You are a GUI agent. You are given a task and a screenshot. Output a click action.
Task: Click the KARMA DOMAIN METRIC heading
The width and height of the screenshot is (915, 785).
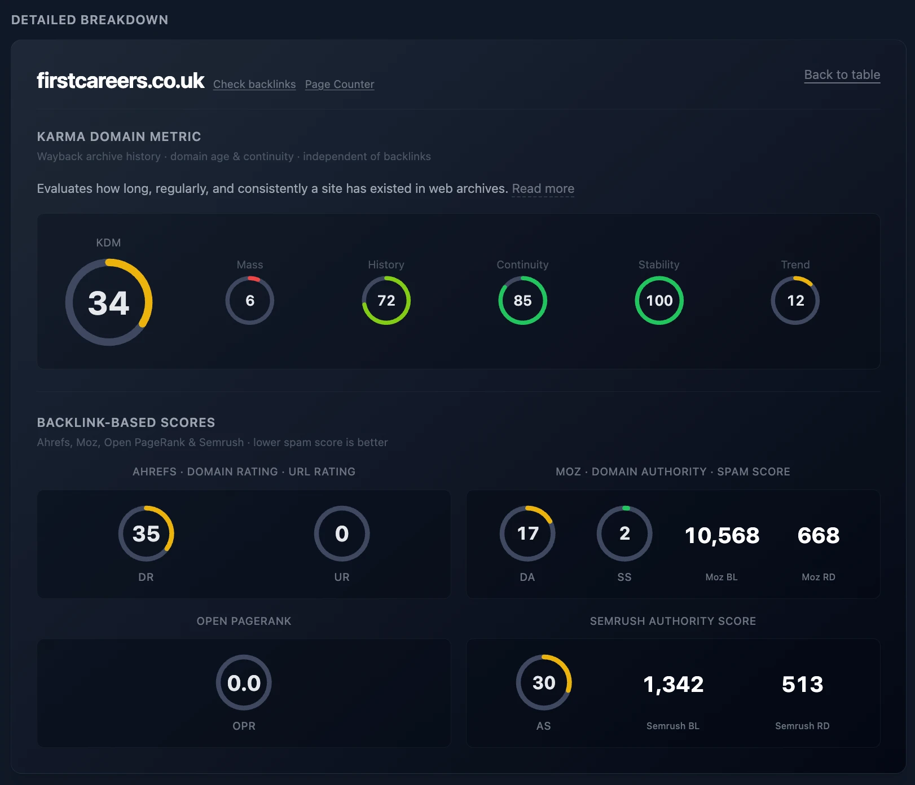coord(119,136)
